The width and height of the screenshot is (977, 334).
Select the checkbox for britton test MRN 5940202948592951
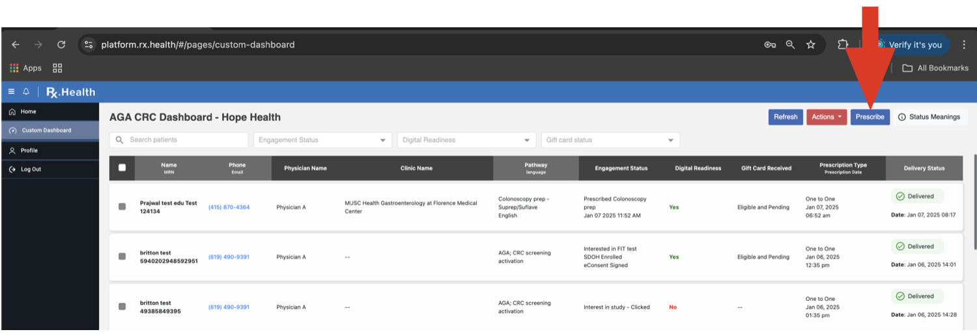pyautogui.click(x=122, y=257)
